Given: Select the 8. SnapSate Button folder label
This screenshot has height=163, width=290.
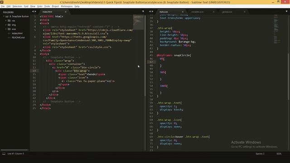Looking at the screenshot, I should [x=19, y=16].
